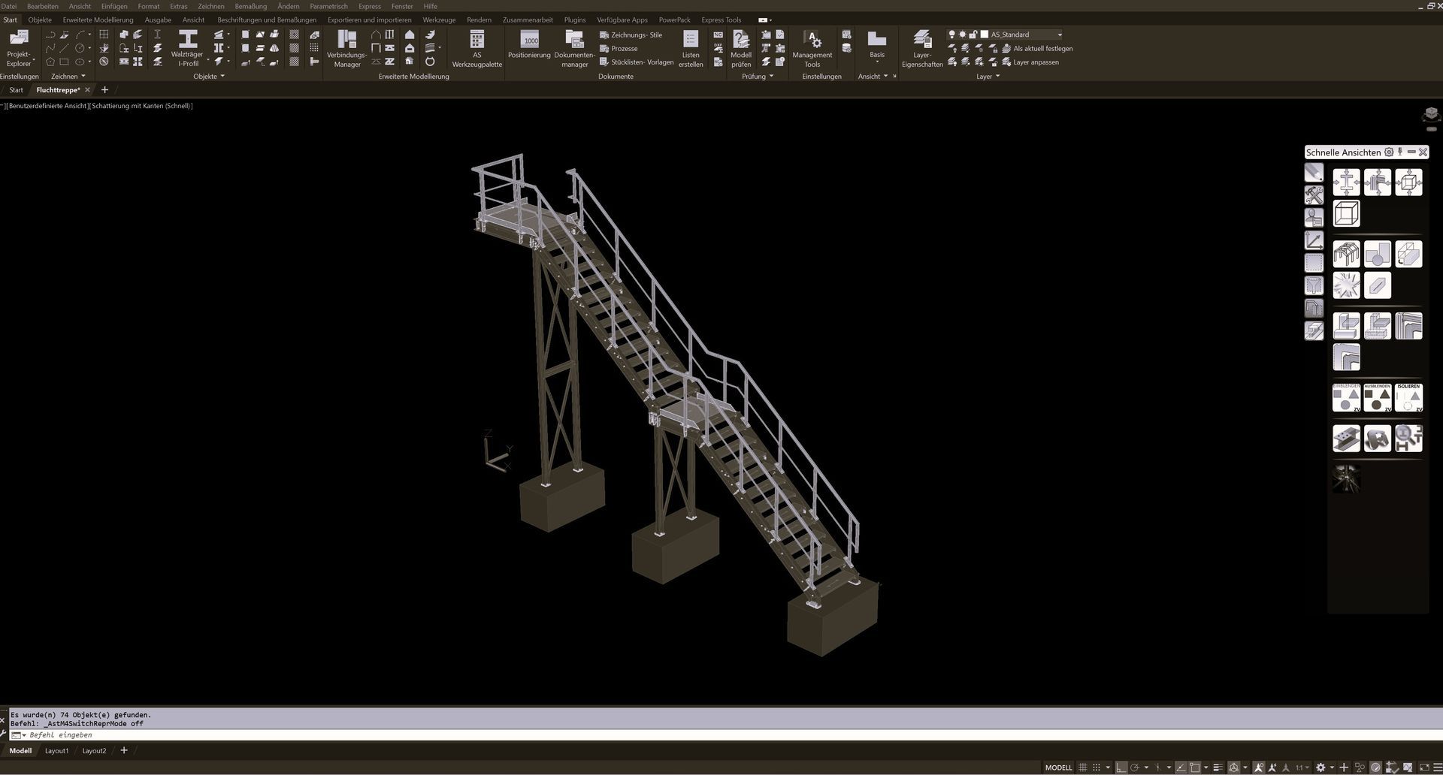Open the Erweiterte Modellierung ribbon tab
This screenshot has width=1443, height=775.
coord(98,20)
